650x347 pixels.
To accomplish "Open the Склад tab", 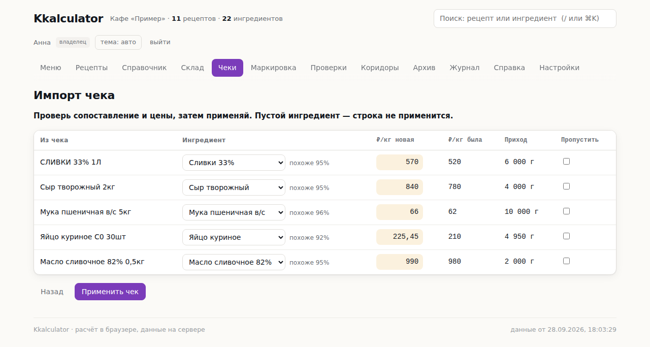I will pos(192,68).
